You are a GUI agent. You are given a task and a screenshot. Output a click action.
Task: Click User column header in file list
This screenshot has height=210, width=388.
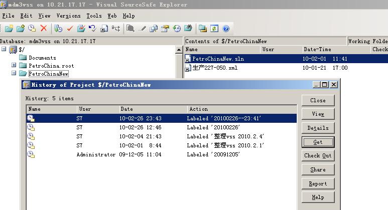pyautogui.click(x=282, y=50)
